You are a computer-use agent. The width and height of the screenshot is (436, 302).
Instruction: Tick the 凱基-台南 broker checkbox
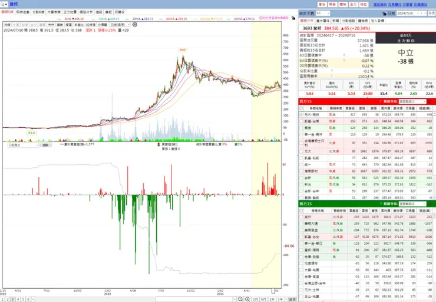tap(301, 121)
